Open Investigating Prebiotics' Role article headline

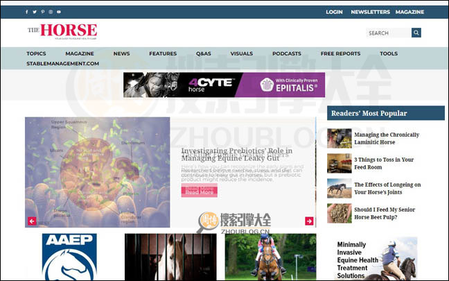(237, 154)
